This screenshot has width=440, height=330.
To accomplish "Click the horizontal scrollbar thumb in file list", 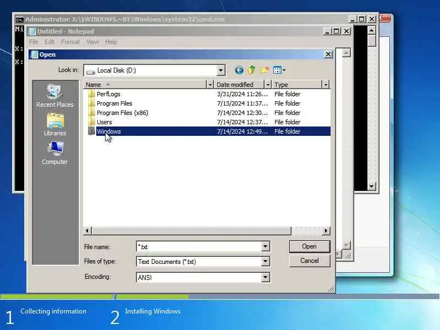I will (191, 230).
